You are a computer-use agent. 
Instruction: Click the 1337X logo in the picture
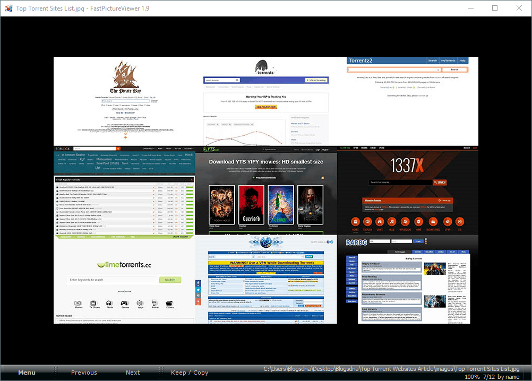(407, 166)
